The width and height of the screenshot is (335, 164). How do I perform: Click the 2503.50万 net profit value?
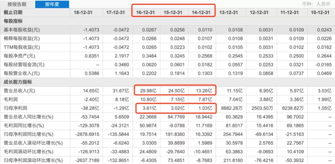coord(263,108)
